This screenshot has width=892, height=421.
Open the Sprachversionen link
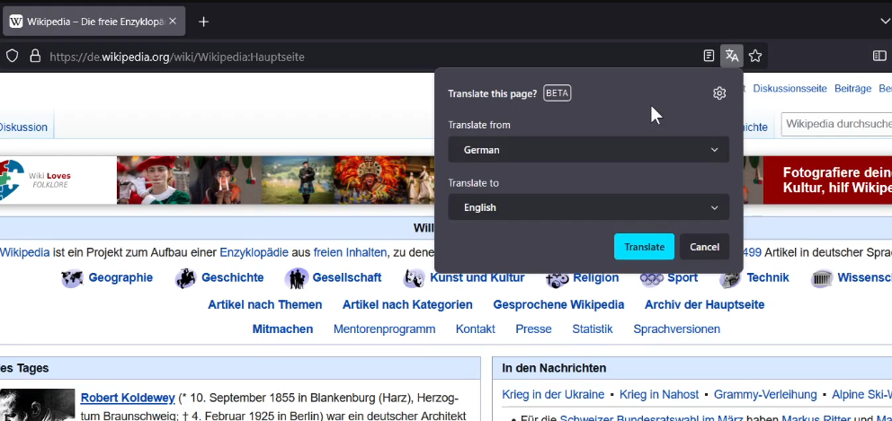pyautogui.click(x=676, y=329)
